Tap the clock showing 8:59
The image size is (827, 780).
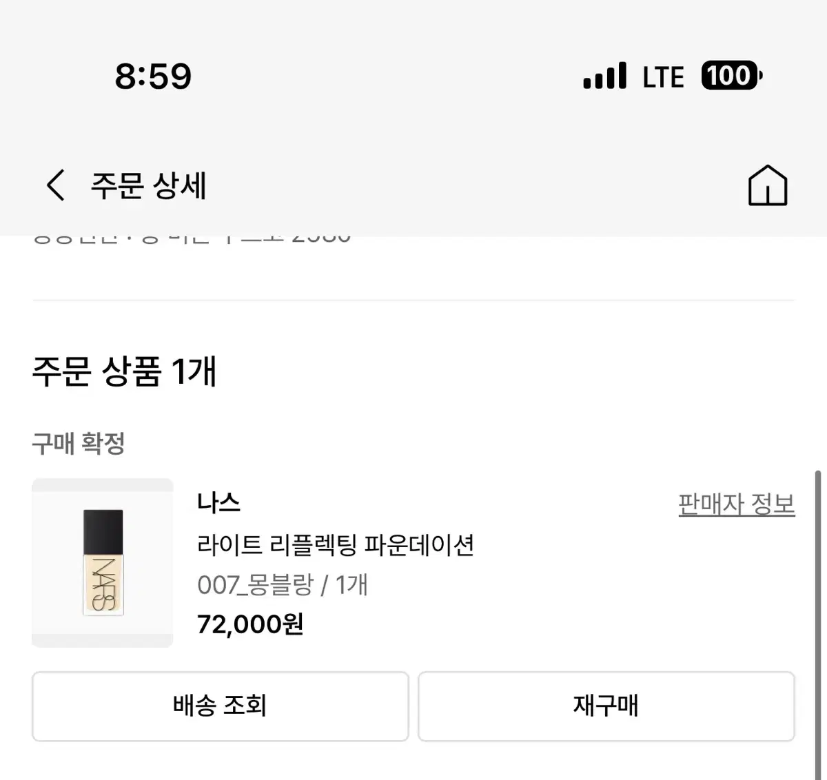tap(153, 76)
